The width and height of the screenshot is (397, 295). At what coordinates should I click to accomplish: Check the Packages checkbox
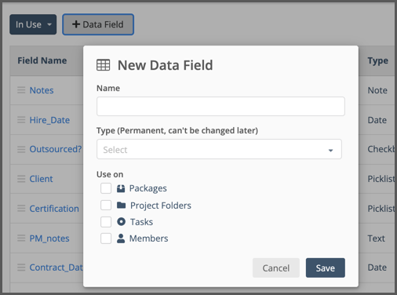coord(106,188)
